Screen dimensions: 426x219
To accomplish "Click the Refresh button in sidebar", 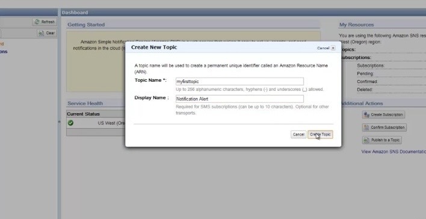I will [45, 22].
